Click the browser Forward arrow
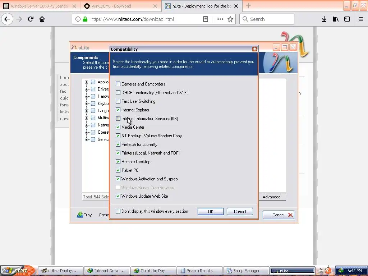368x276 pixels. click(19, 19)
